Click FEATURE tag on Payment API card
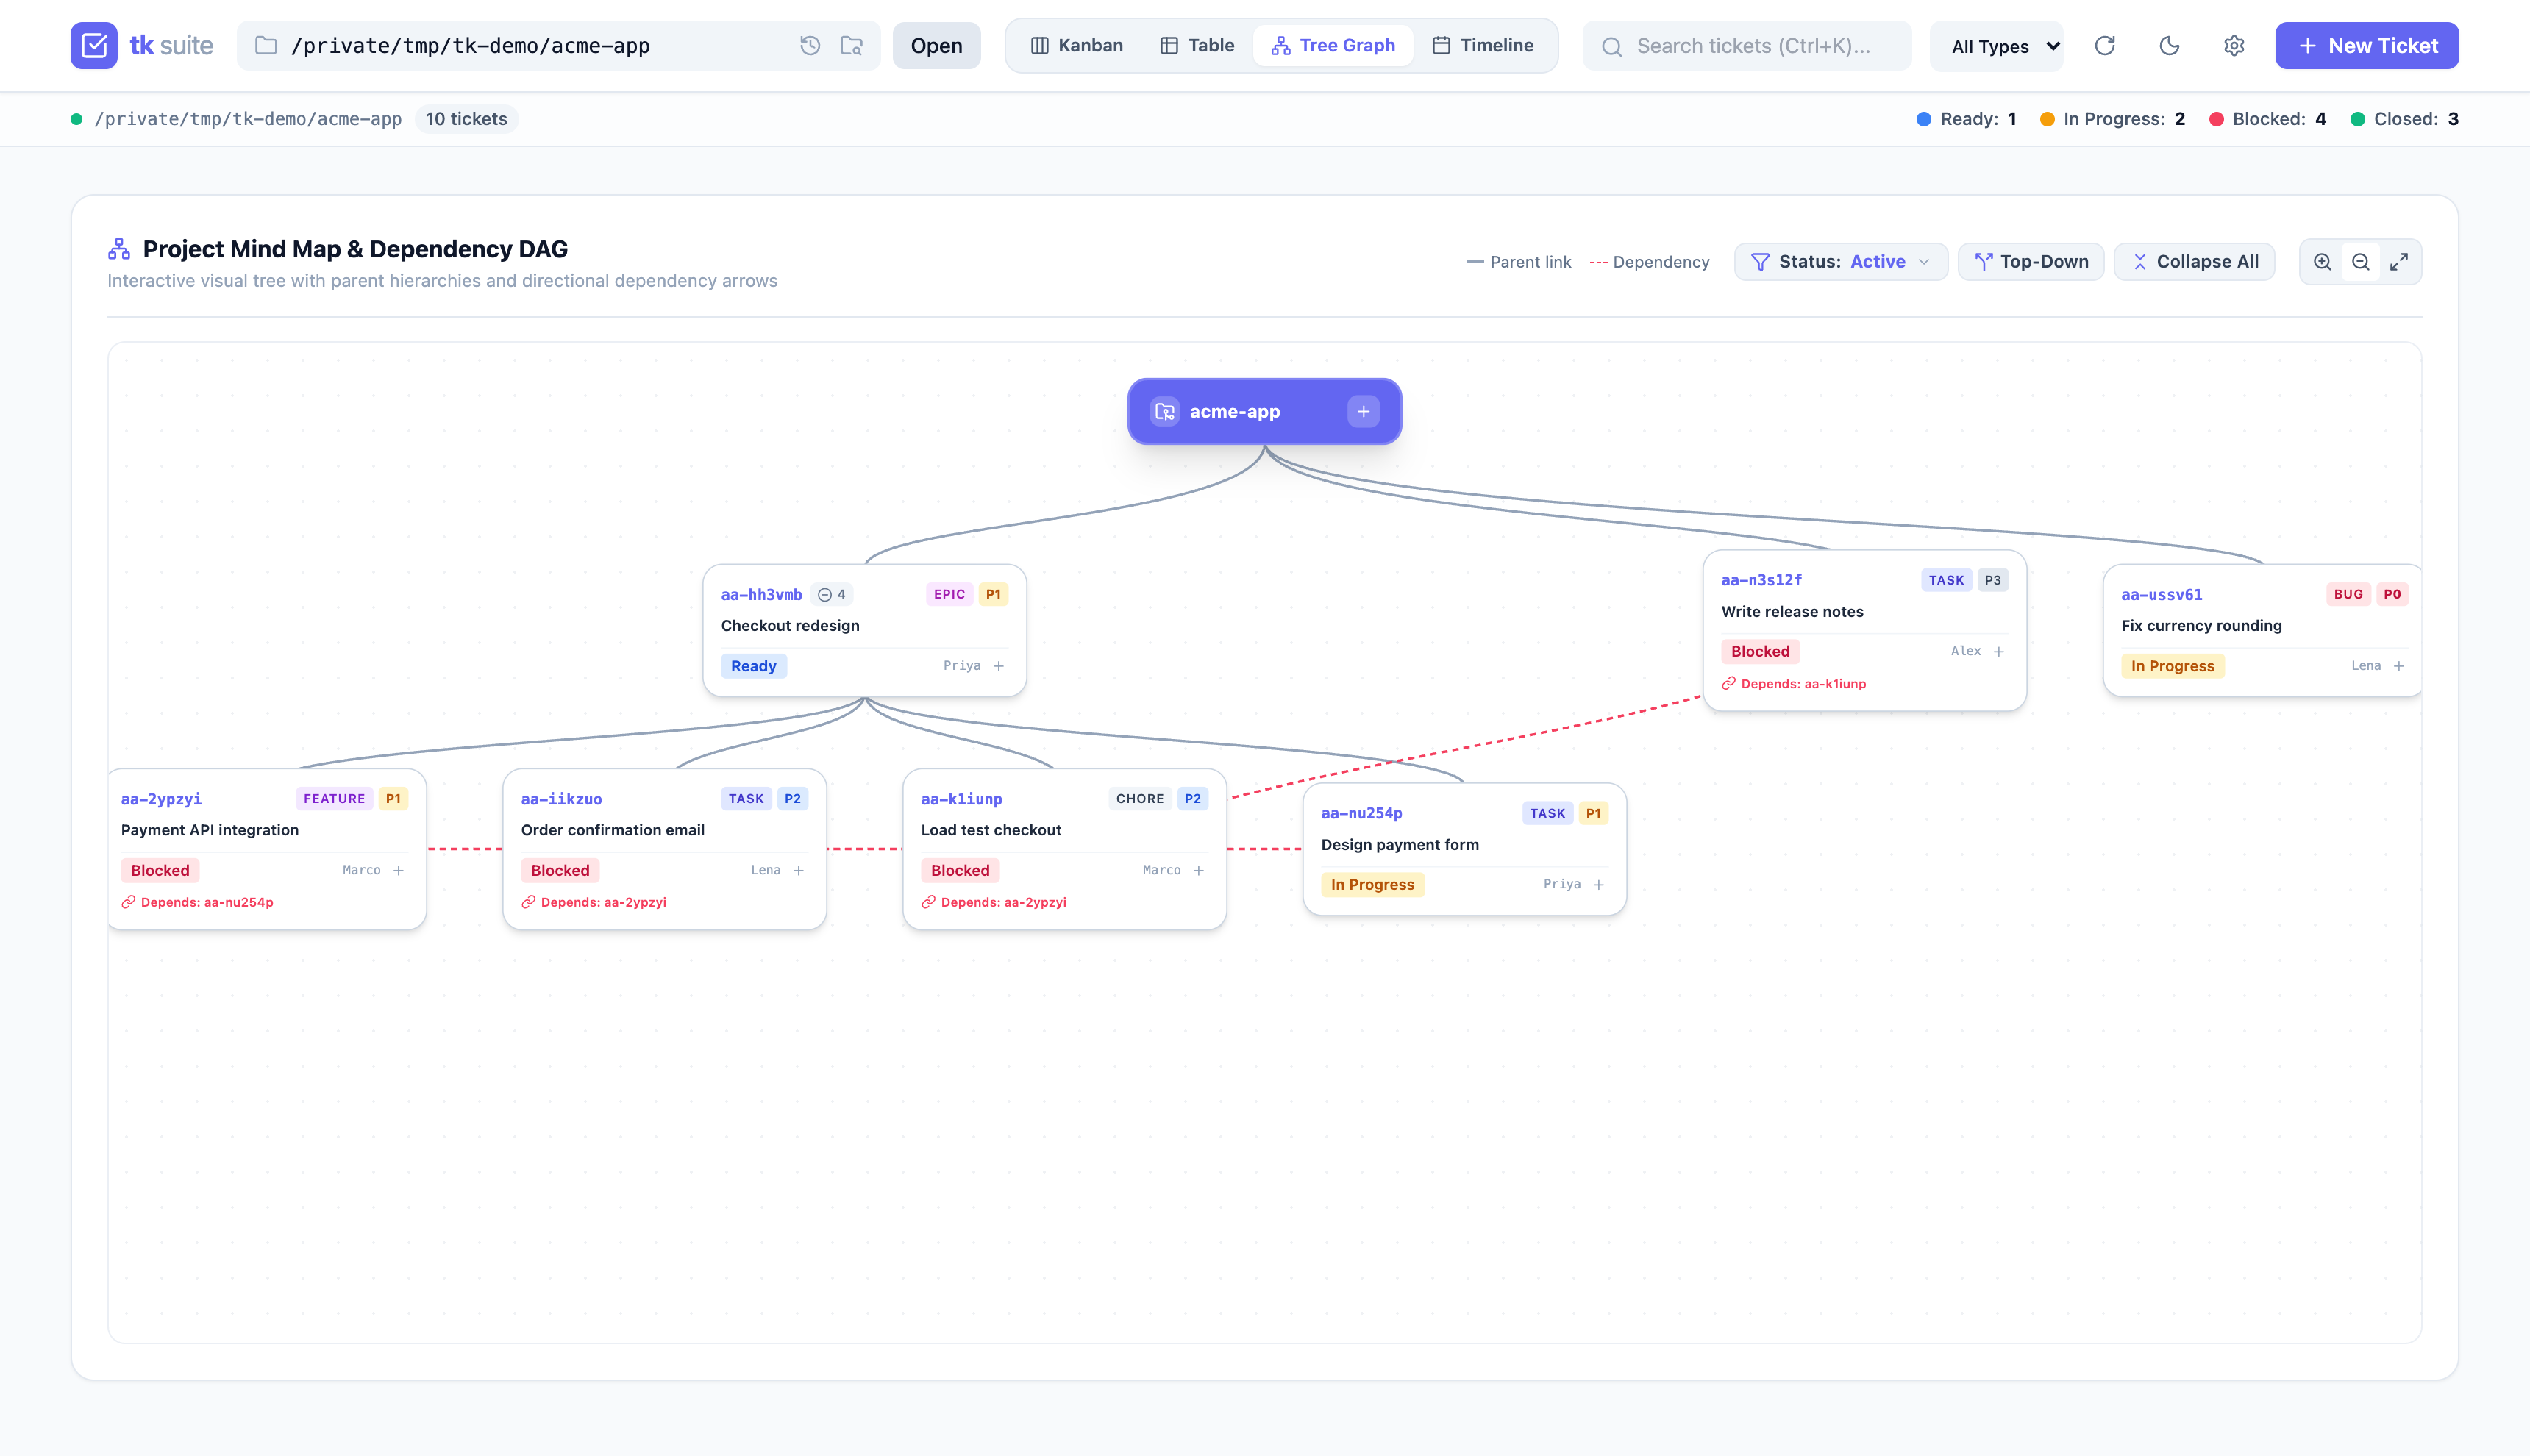Viewport: 2530px width, 1456px height. 334,799
